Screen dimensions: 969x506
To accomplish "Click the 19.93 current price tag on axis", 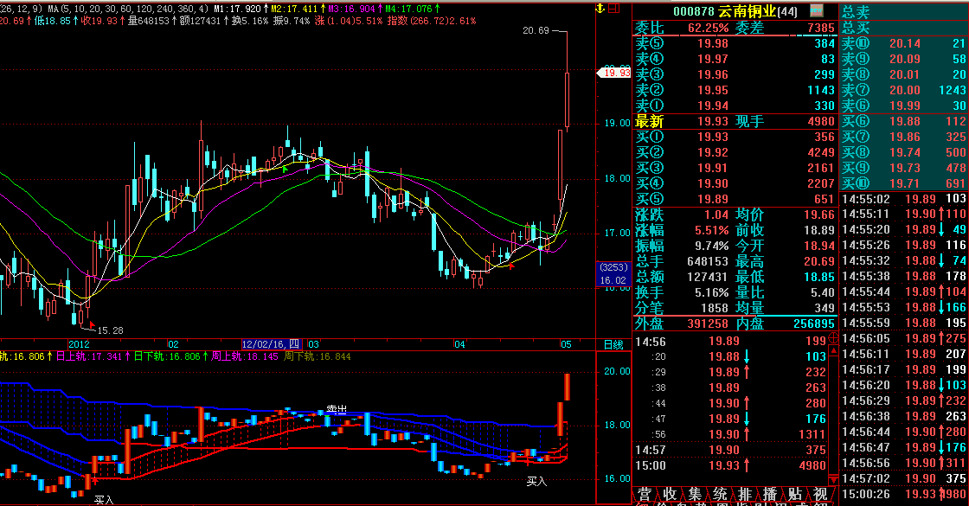I will click(x=615, y=73).
